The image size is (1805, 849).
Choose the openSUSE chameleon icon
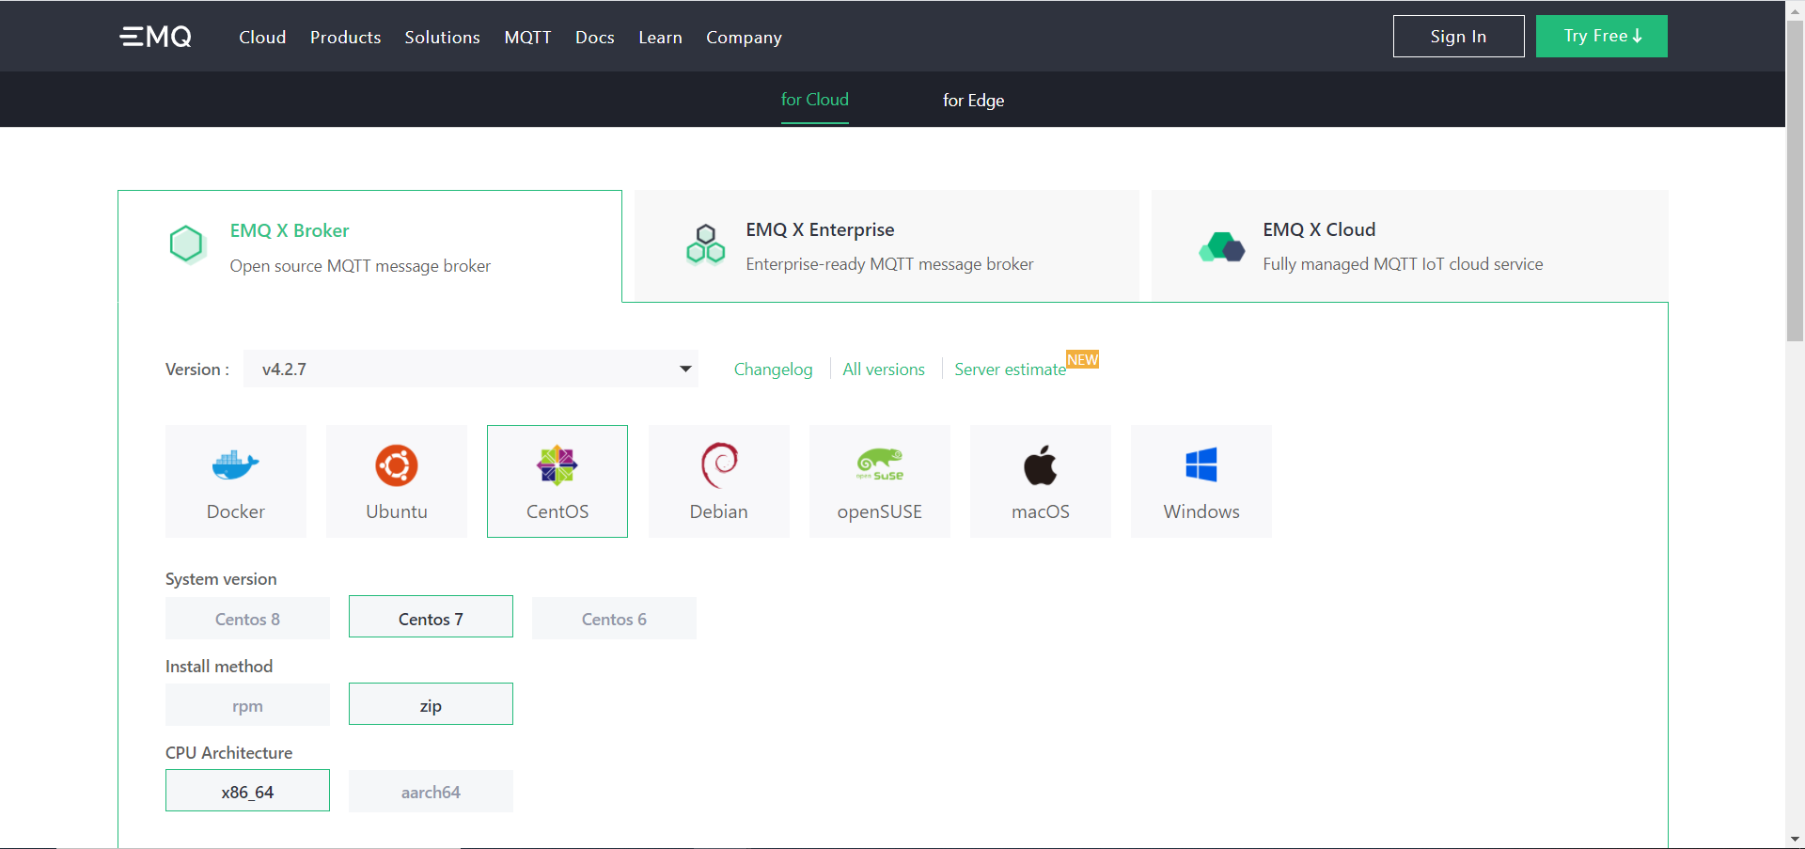coord(880,464)
